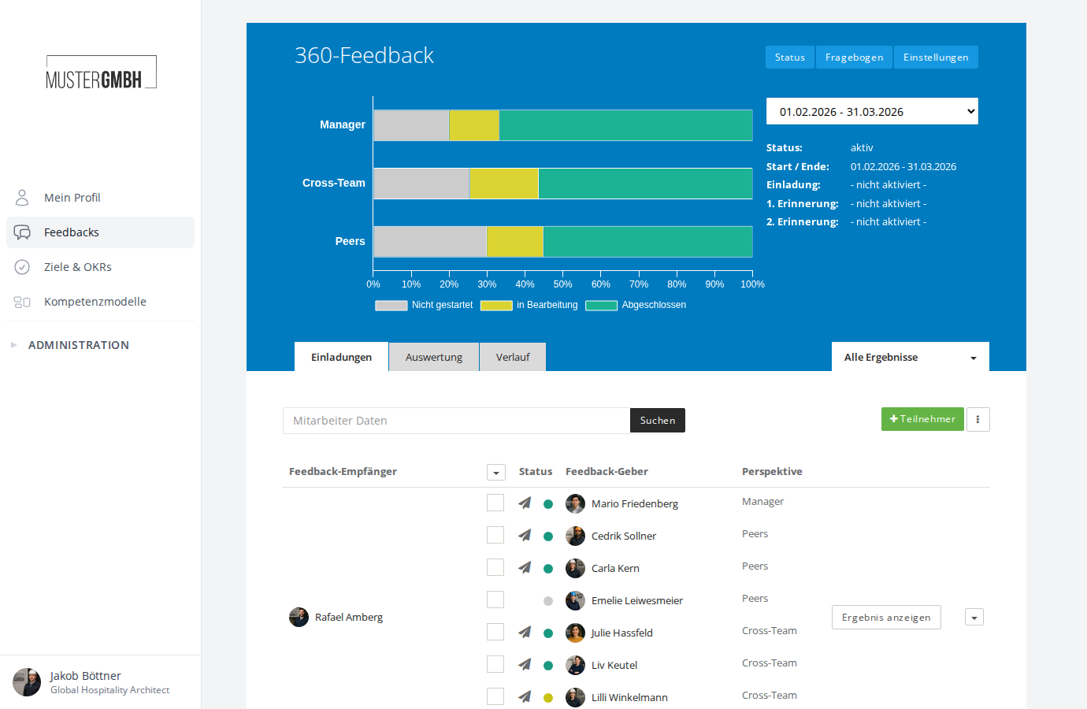Open Mein Profil in sidebar
This screenshot has height=709, width=1087.
click(100, 197)
